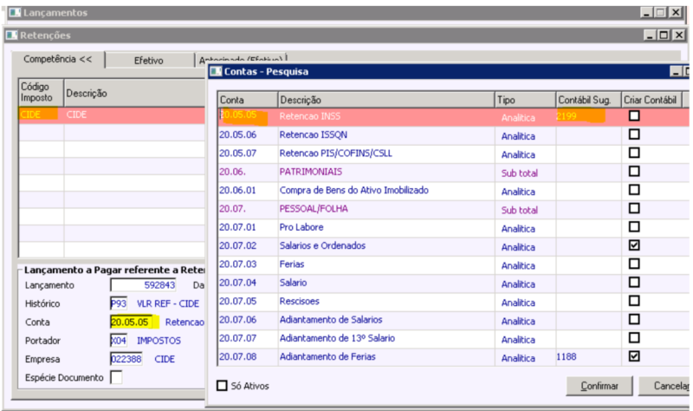
Task: Select account 20.07.01 Pro Labore
Action: point(453,227)
